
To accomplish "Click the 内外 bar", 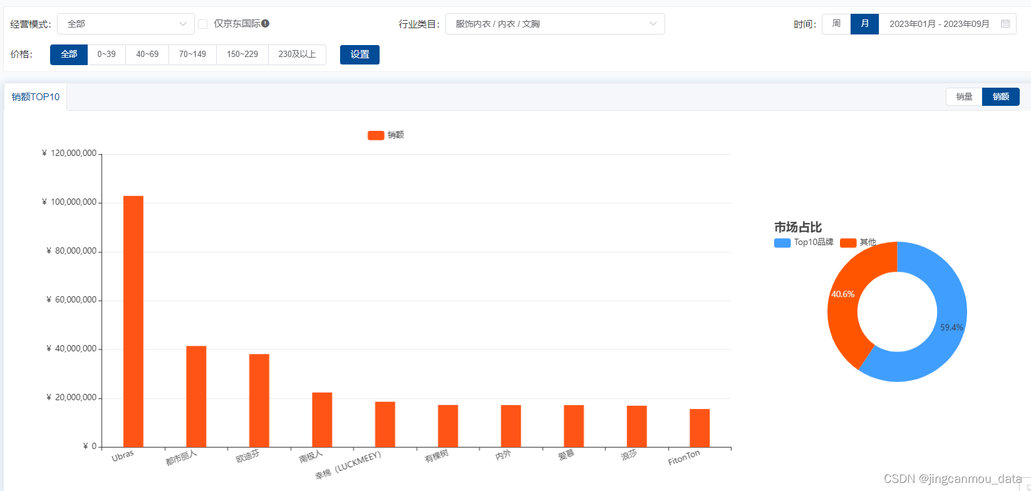I will click(x=511, y=426).
